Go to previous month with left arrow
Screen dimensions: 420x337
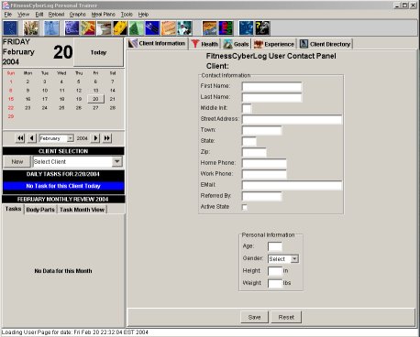pos(32,138)
